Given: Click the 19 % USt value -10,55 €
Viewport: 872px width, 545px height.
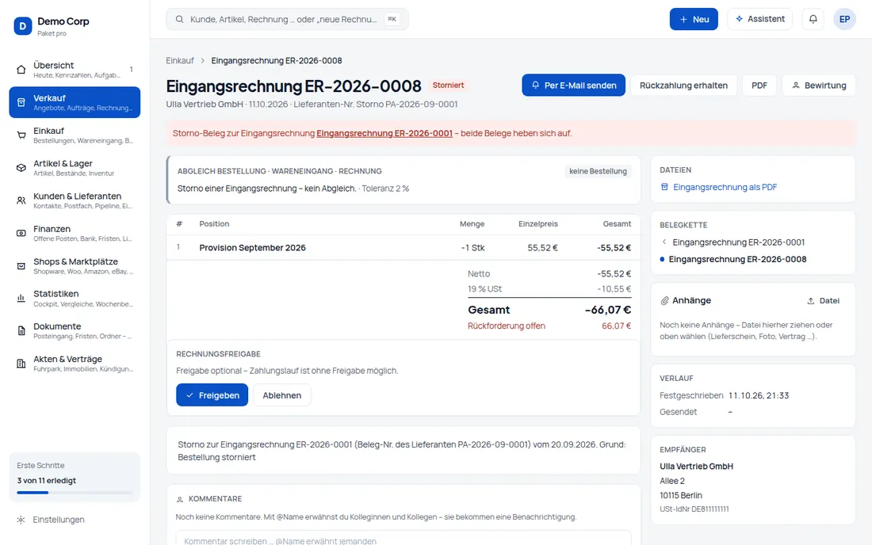Looking at the screenshot, I should tap(614, 289).
